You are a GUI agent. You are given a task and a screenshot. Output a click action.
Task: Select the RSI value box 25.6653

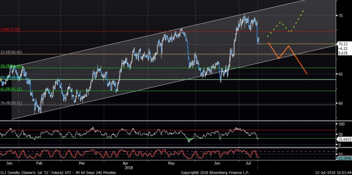pos(345,139)
